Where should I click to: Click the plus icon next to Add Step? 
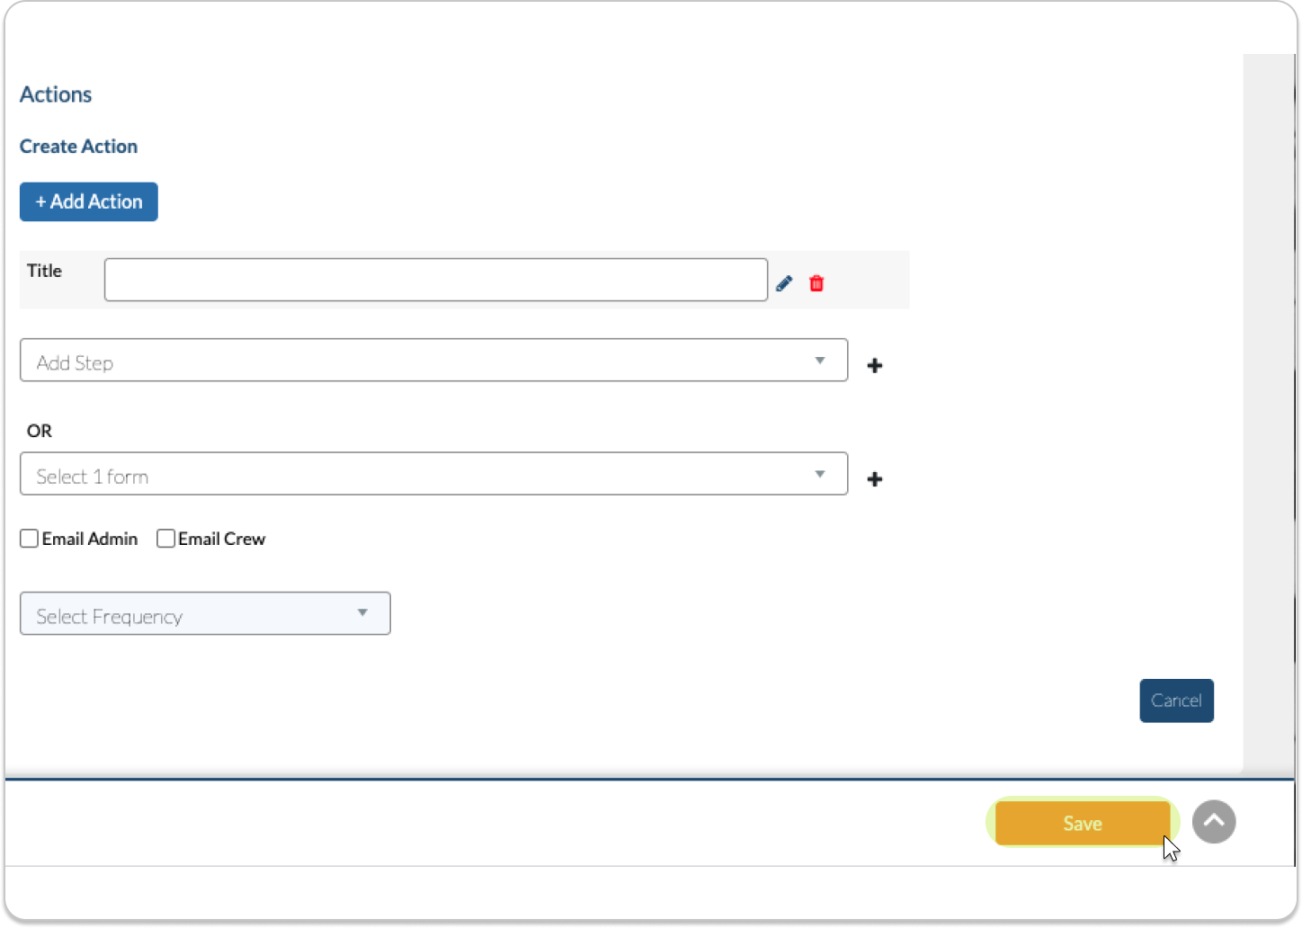[874, 365]
